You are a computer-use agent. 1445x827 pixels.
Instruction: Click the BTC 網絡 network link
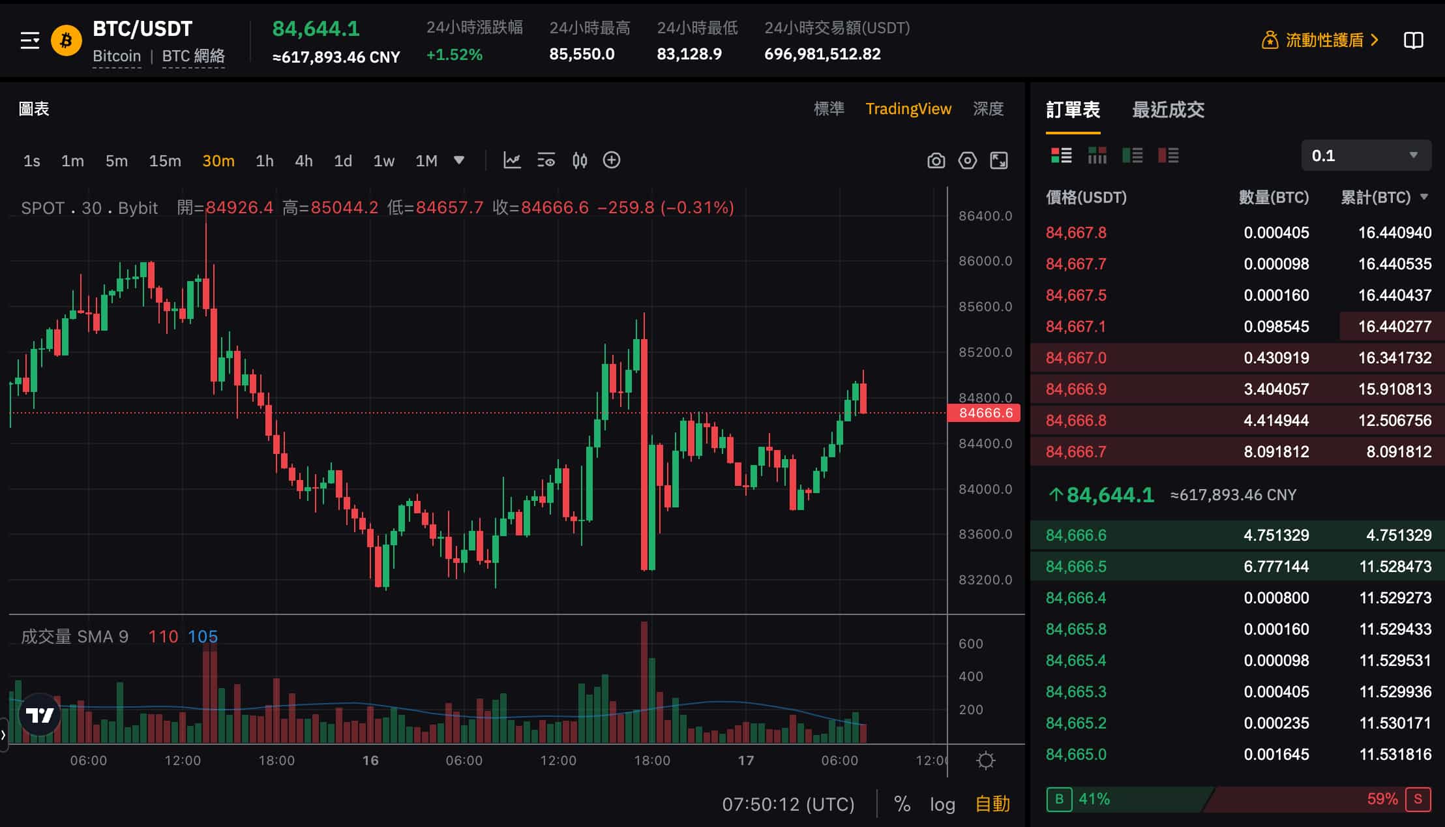point(193,56)
